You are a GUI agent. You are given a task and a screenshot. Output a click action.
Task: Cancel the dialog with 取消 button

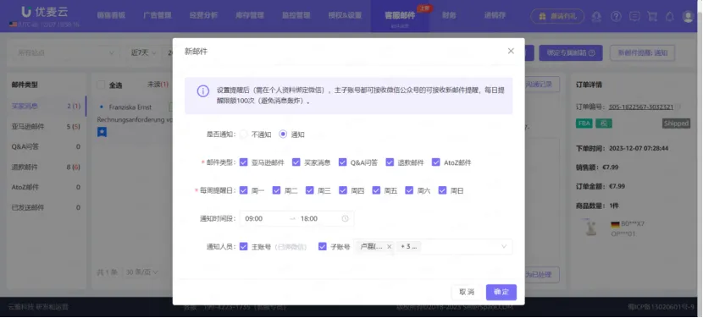(467, 292)
